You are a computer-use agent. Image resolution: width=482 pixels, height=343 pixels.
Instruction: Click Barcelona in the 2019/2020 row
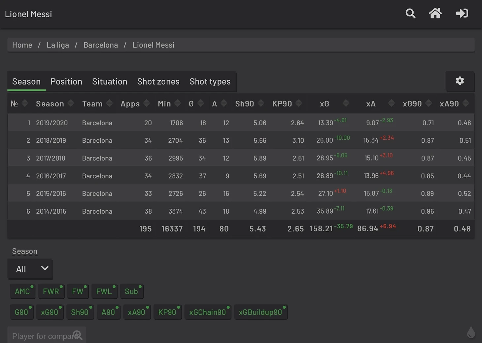(97, 123)
